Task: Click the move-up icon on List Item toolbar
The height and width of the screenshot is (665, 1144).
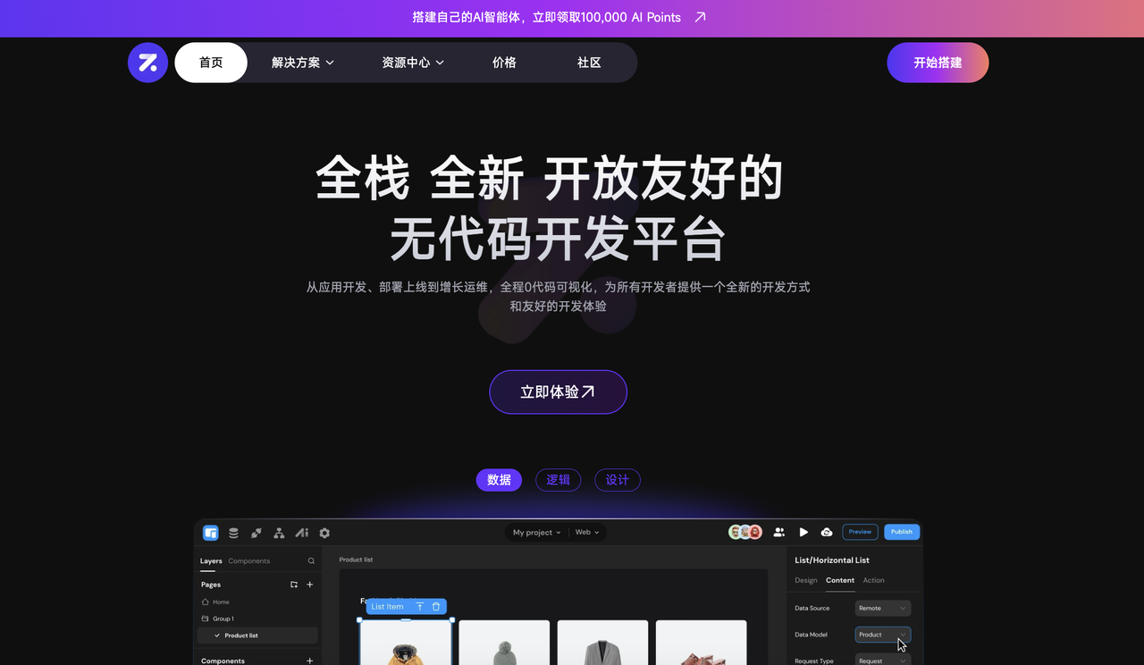Action: [420, 606]
